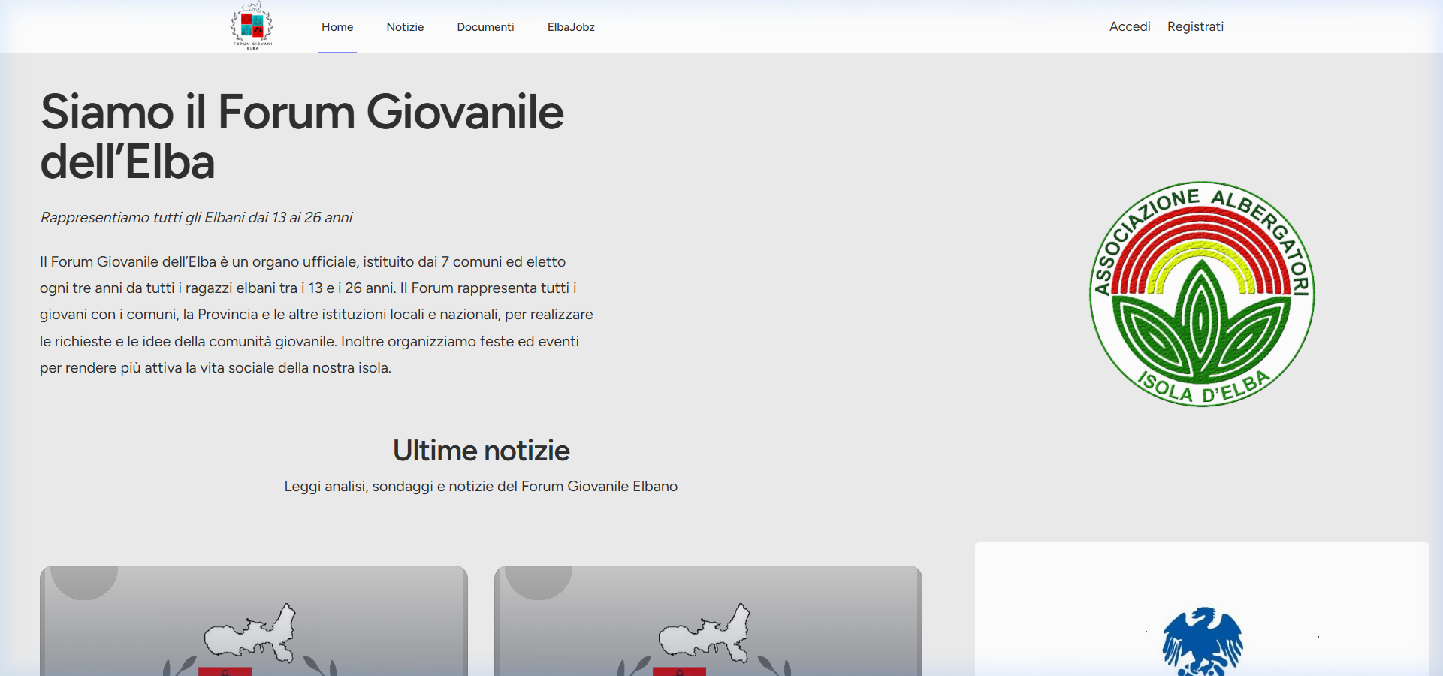Click the red crest on the second news card
Image resolution: width=1443 pixels, height=676 pixels.
681,670
